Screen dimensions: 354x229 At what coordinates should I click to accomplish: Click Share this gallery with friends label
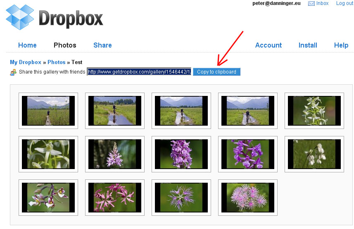point(52,72)
